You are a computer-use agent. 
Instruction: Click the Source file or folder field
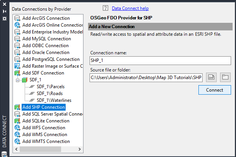click(146, 78)
